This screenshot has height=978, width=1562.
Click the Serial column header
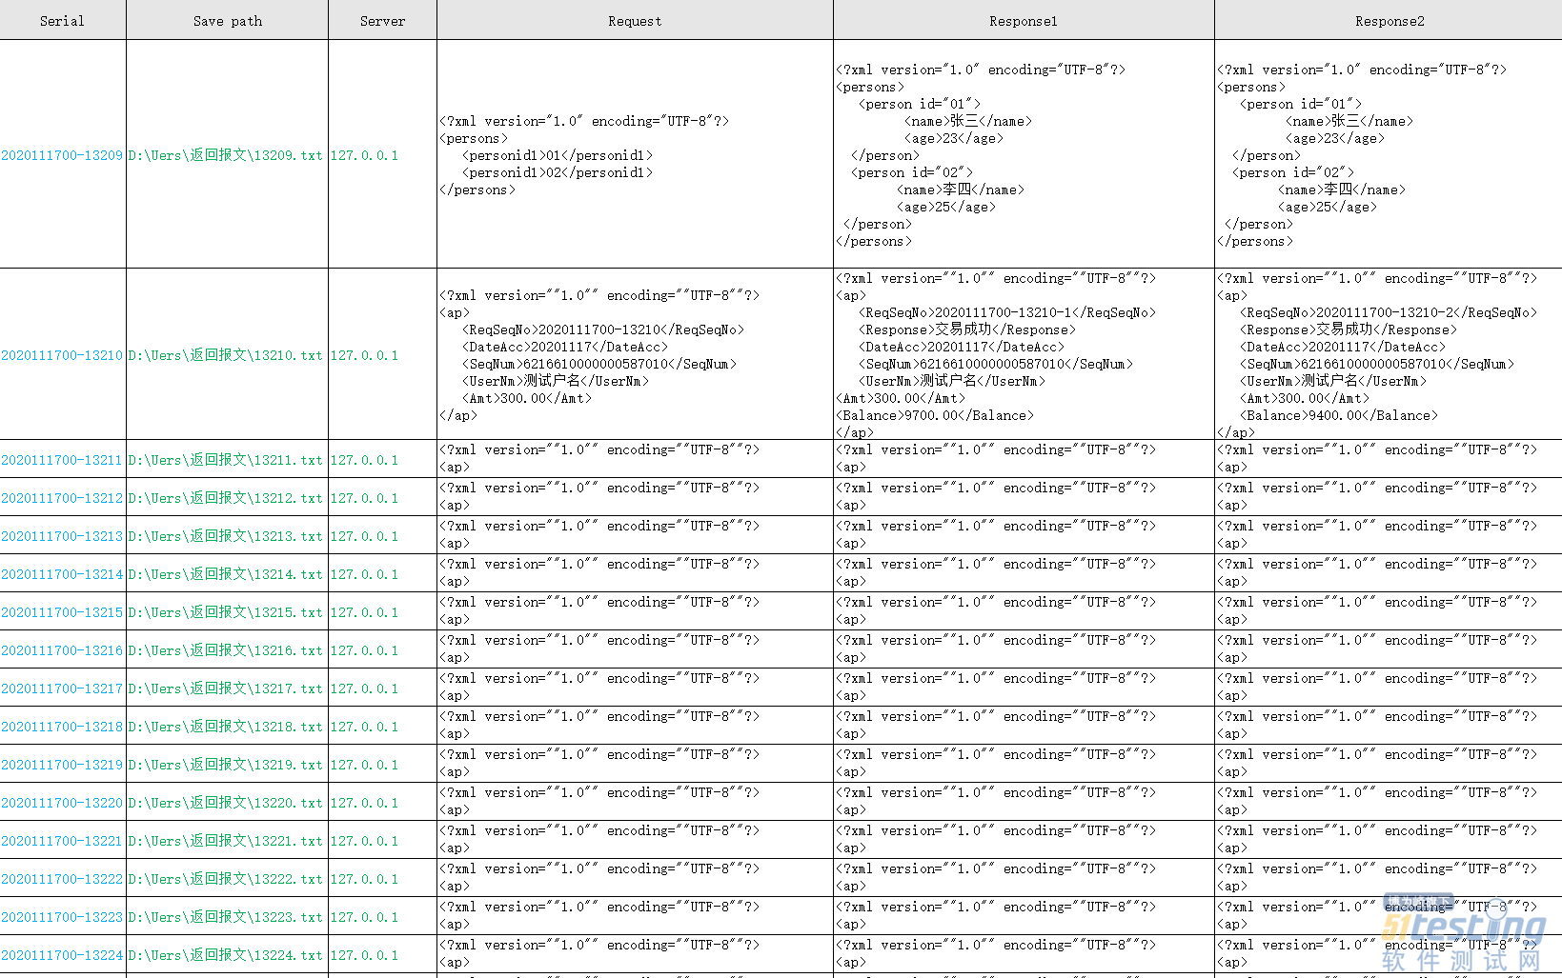pyautogui.click(x=62, y=20)
